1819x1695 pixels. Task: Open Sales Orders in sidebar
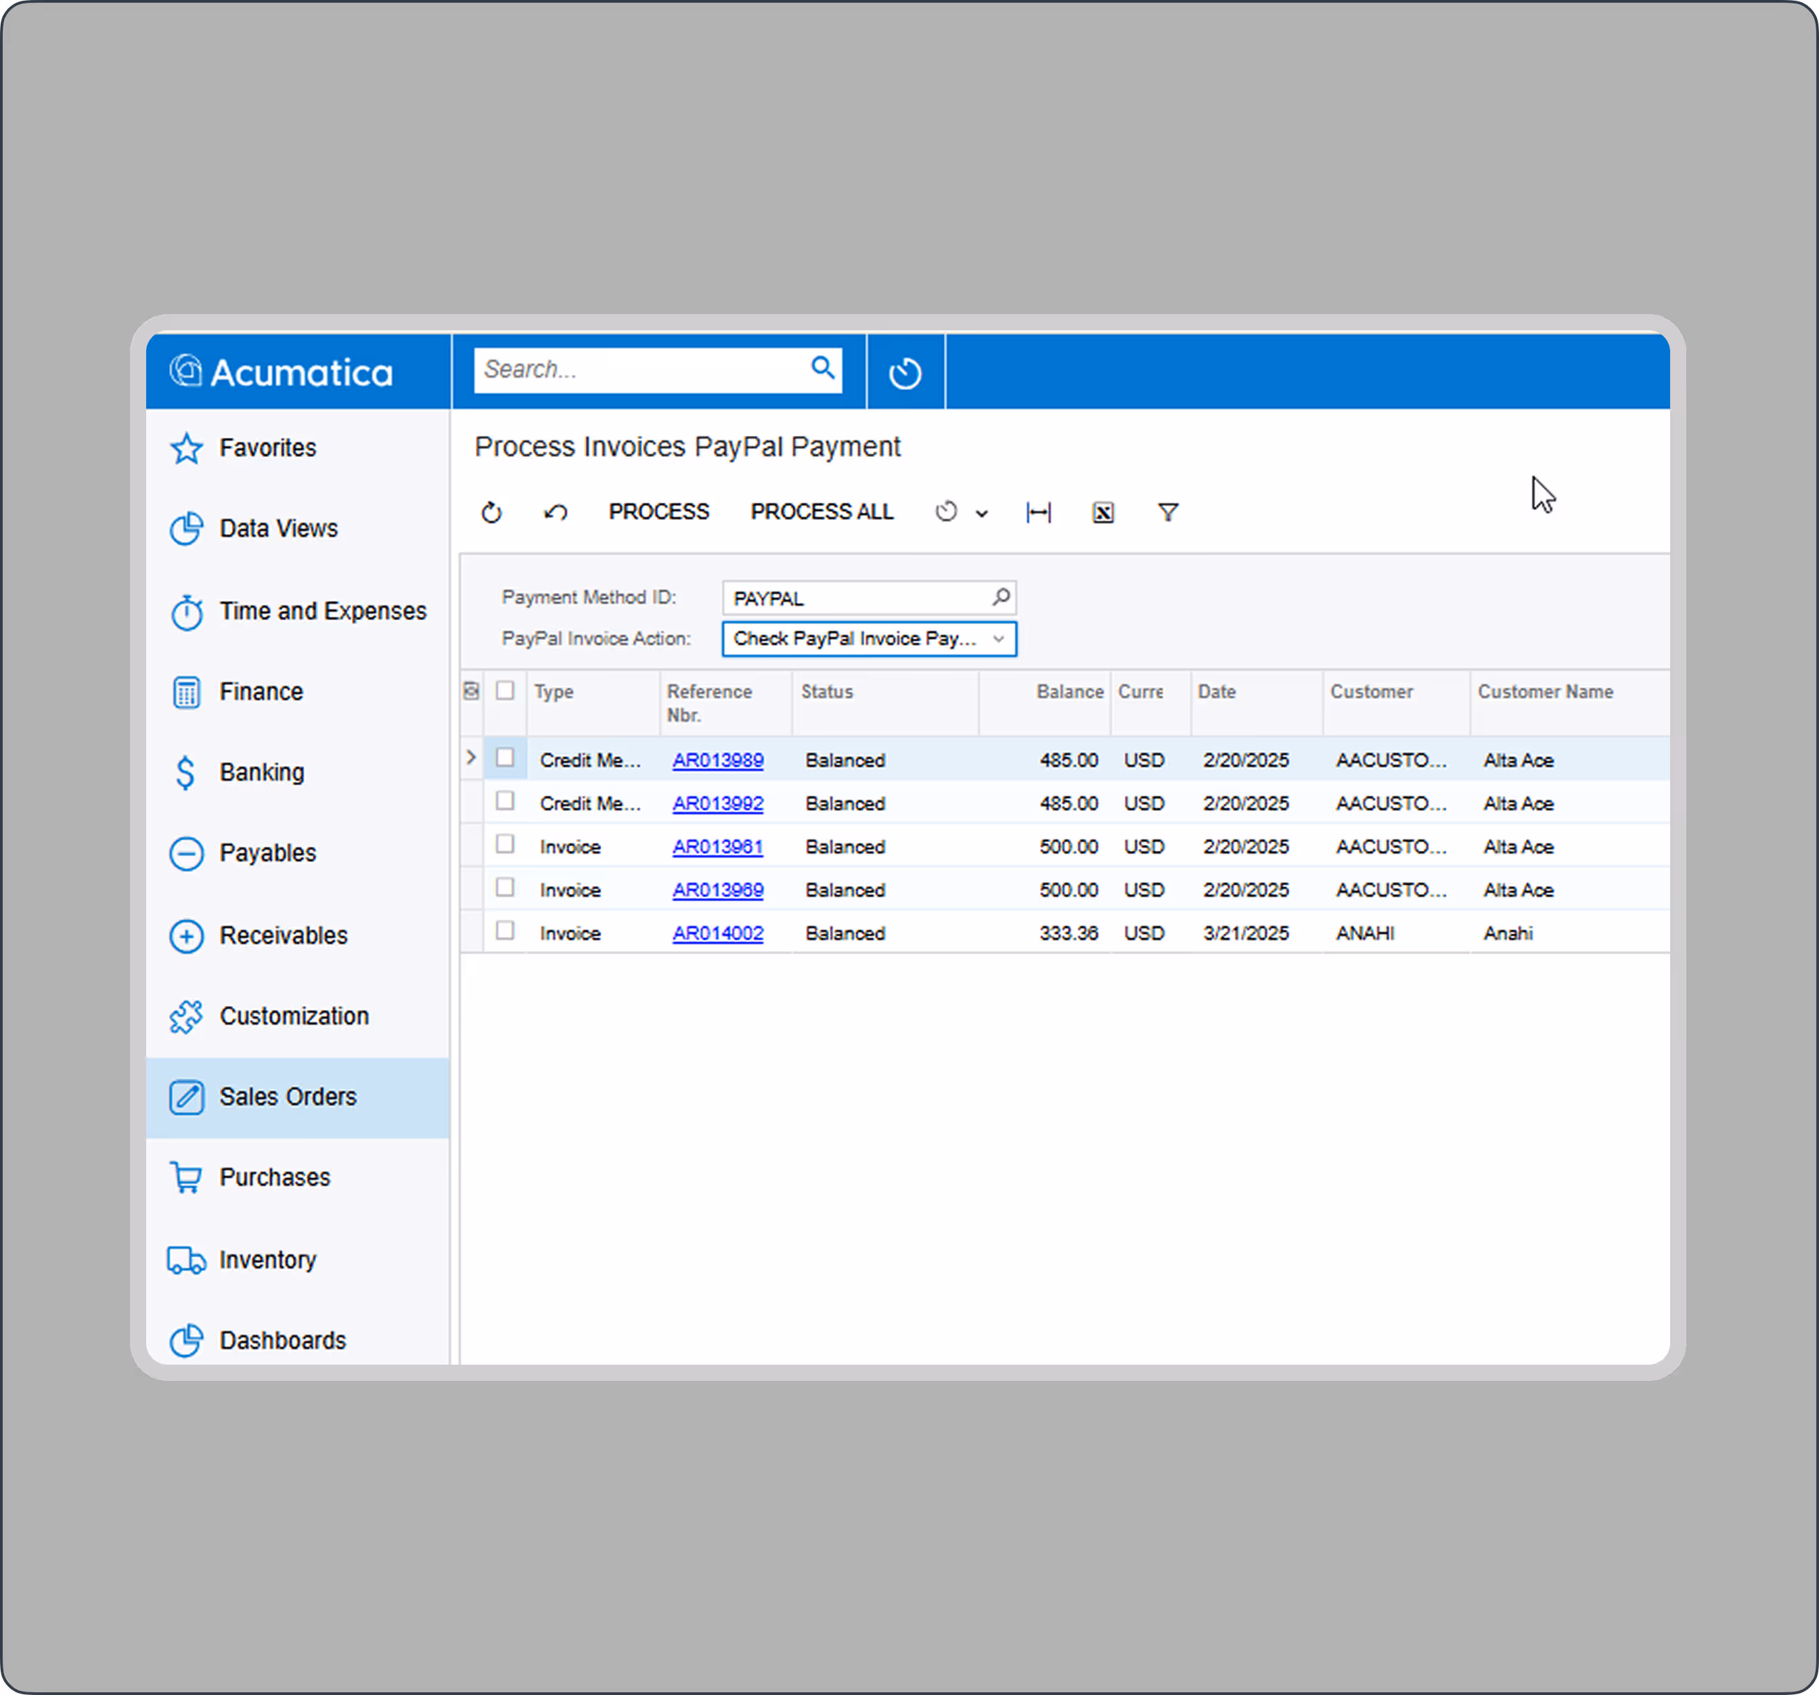[x=288, y=1097]
